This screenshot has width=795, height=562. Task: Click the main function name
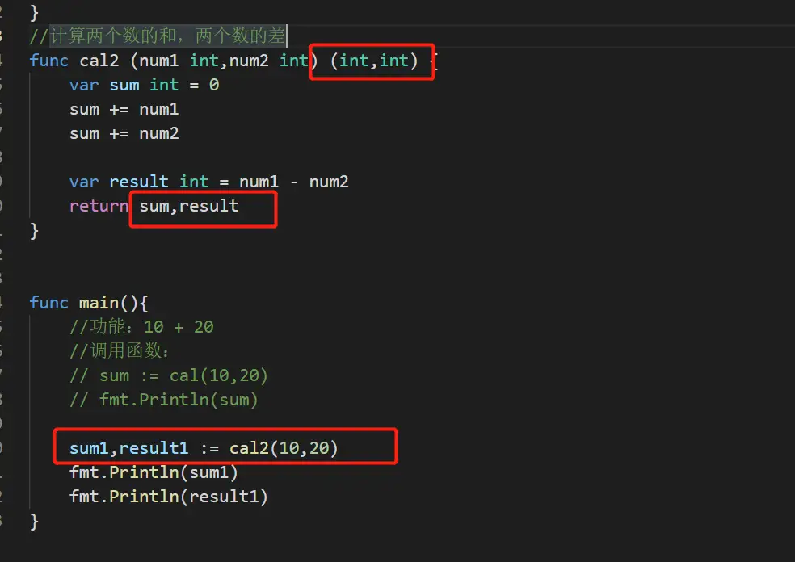coord(99,303)
